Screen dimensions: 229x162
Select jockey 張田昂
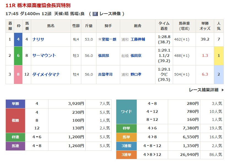pyautogui.click(x=104, y=55)
